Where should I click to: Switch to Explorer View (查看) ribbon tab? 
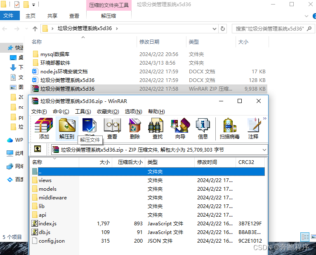[74, 16]
